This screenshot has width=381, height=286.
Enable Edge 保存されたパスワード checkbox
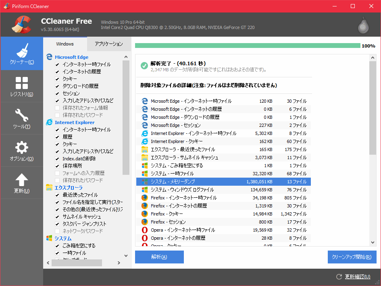pyautogui.click(x=57, y=115)
